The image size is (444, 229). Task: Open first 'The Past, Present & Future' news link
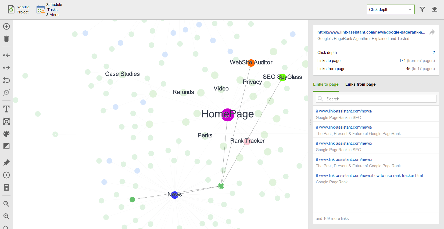345,127
